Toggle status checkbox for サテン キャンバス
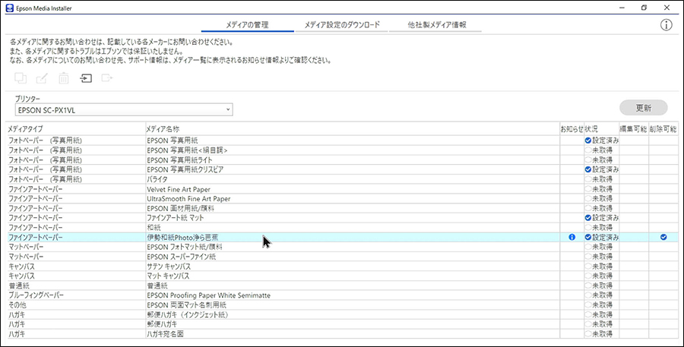The image size is (684, 347). click(x=588, y=266)
